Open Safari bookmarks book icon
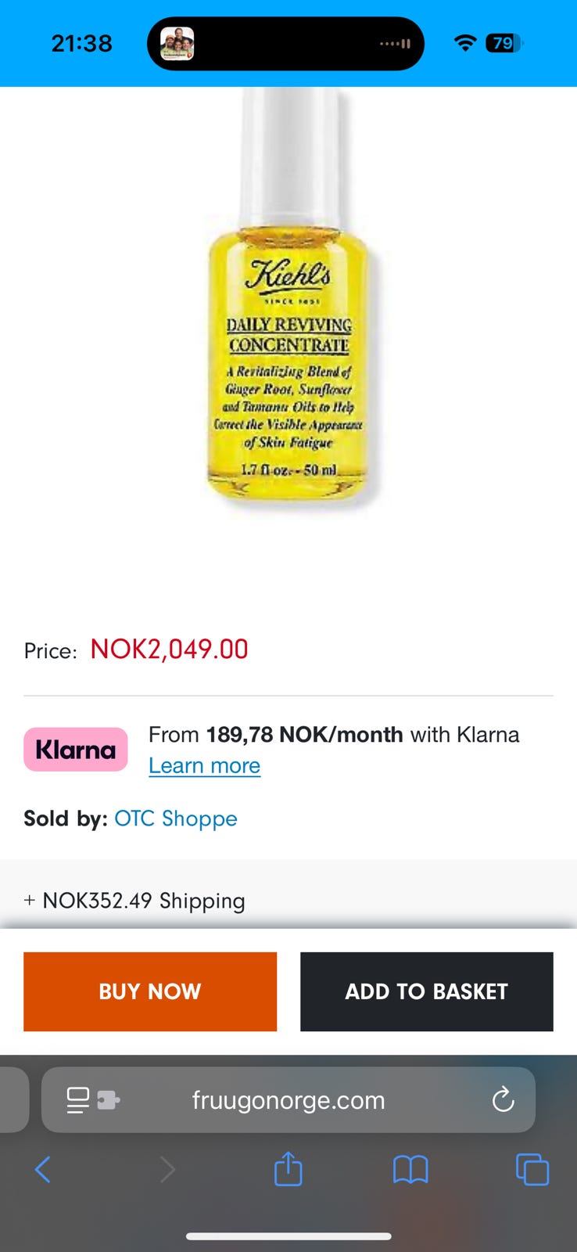Viewport: 577px width, 1252px height. pos(410,1170)
